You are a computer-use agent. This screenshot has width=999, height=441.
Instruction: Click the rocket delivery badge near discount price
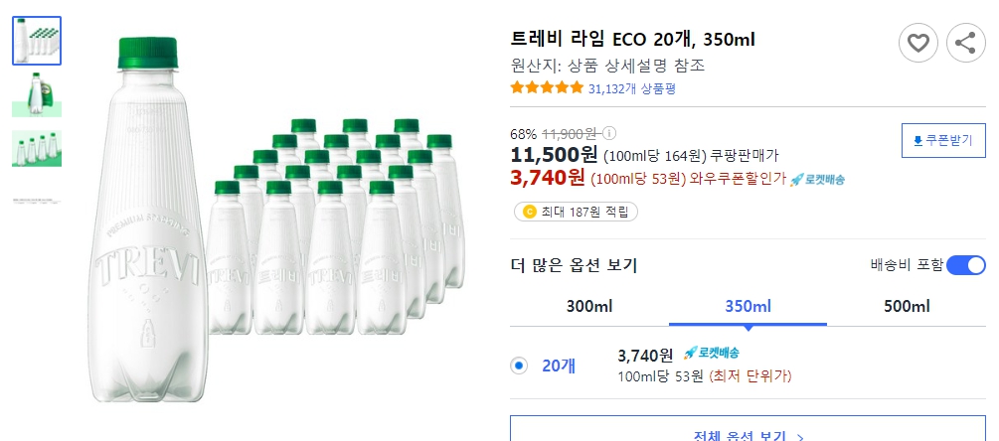(x=817, y=179)
